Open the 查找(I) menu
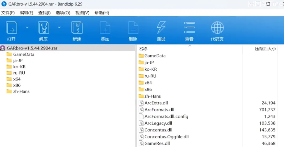Viewport: 284px width, 147px height. click(44, 13)
